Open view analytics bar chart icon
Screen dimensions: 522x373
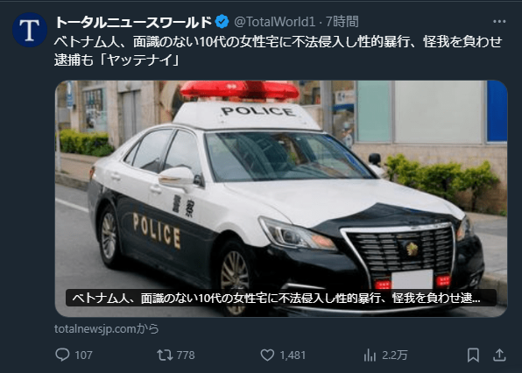pos(370,355)
